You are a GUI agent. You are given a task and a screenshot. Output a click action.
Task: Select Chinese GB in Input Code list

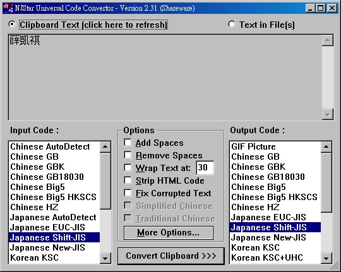pos(54,157)
